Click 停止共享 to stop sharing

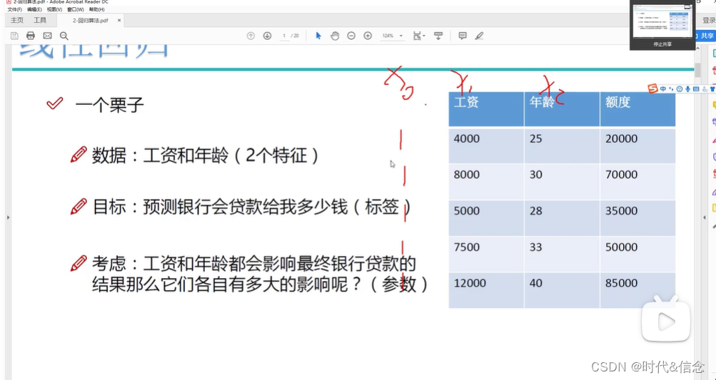click(x=662, y=44)
